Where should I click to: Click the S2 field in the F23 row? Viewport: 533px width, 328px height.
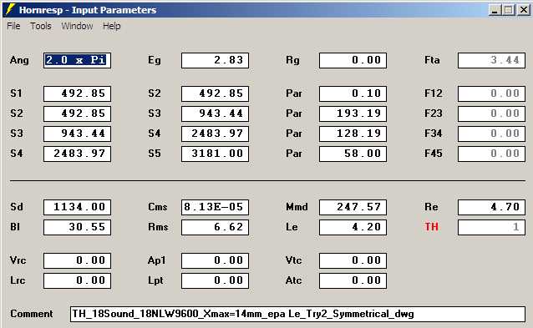click(77, 114)
